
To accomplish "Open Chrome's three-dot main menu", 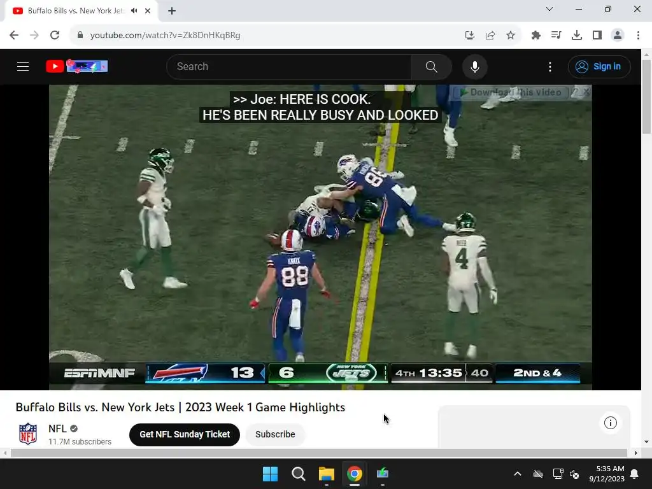I will pyautogui.click(x=638, y=36).
